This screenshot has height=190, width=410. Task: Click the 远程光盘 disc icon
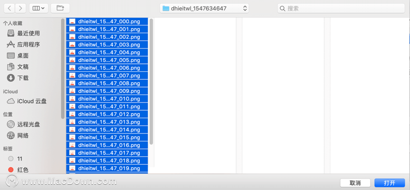pos(11,125)
